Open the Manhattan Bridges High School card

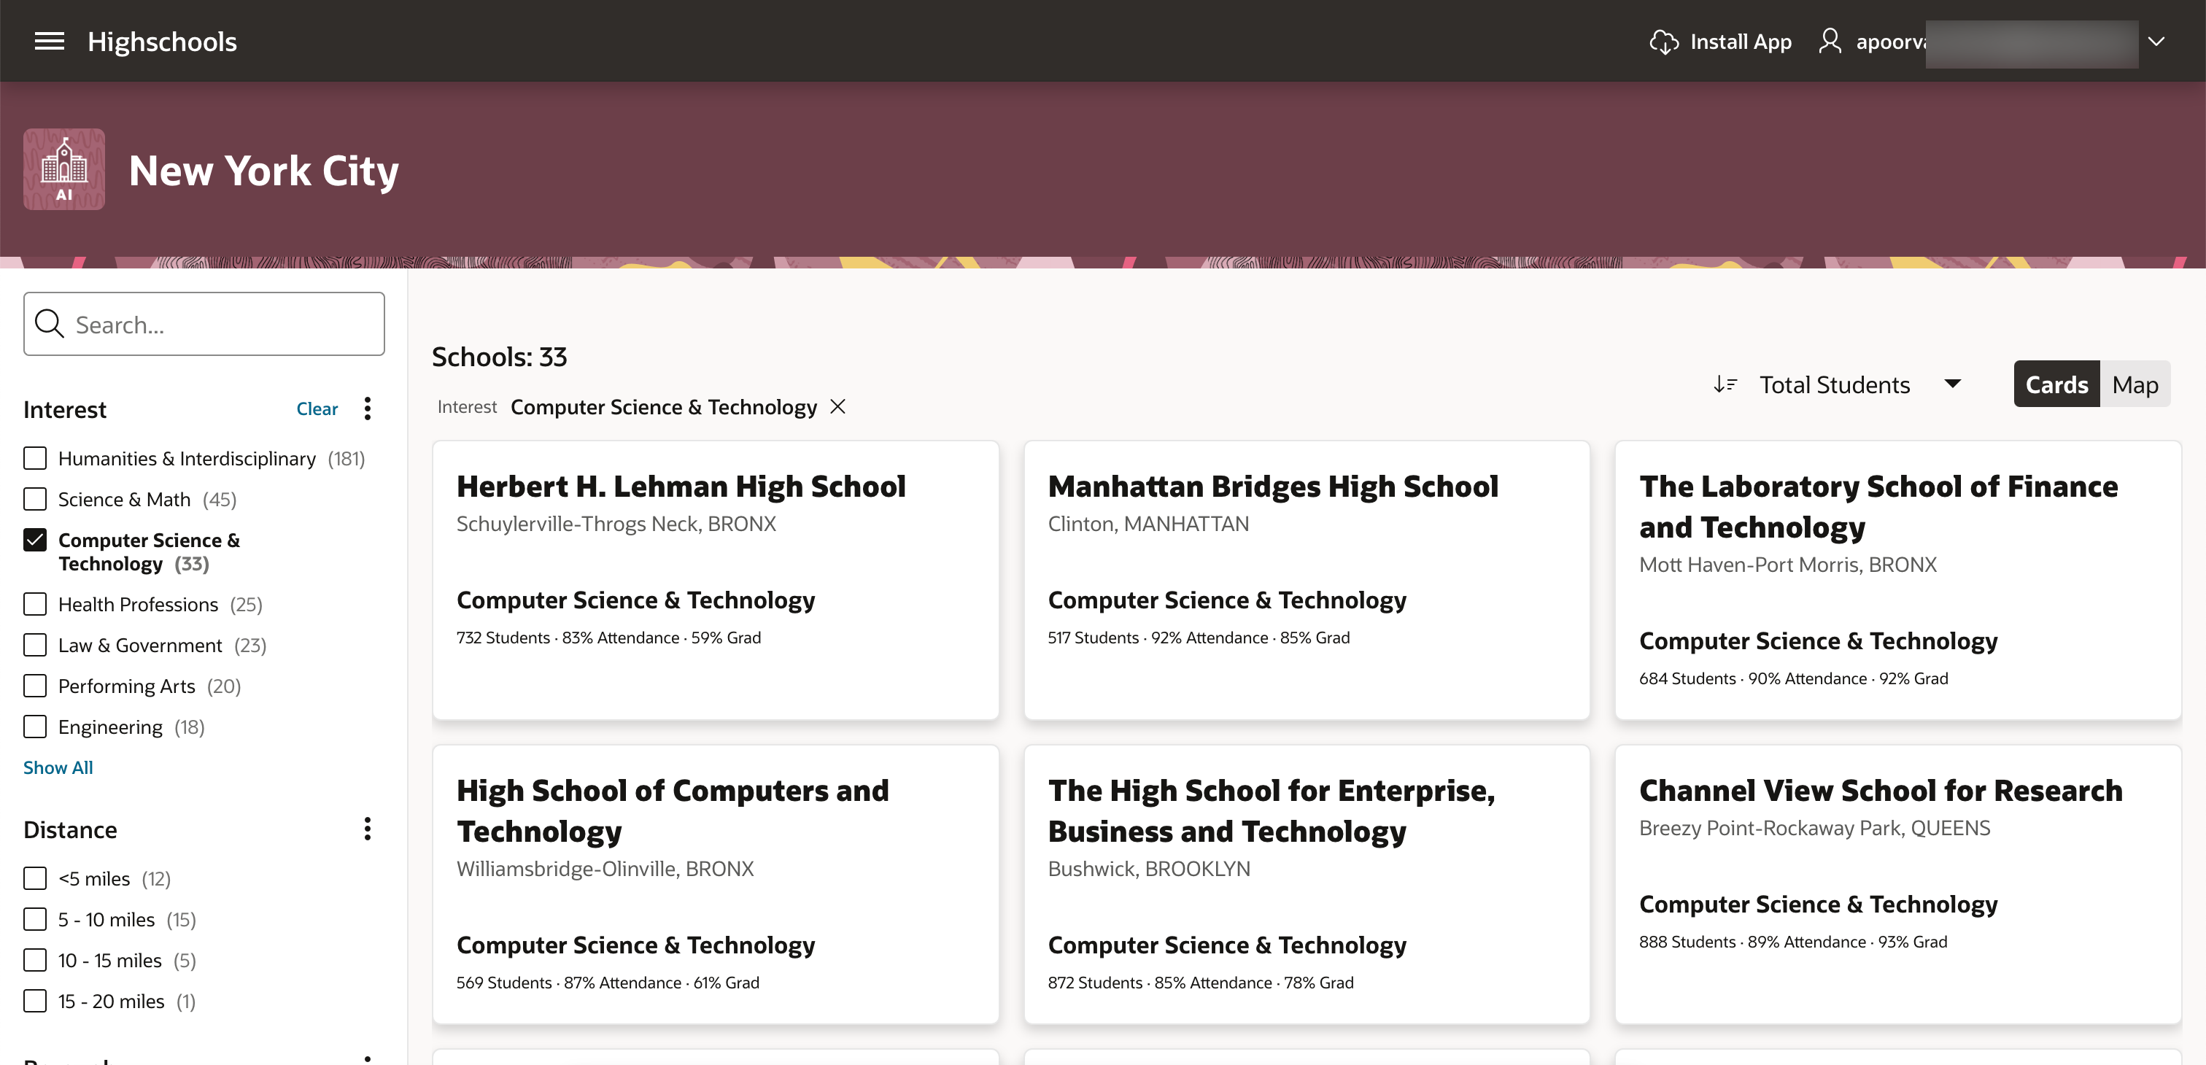click(1272, 487)
